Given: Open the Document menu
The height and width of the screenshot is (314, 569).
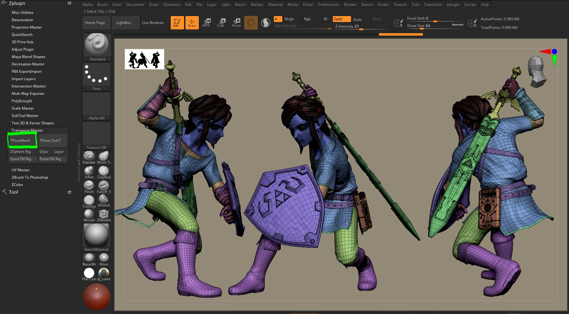Looking at the screenshot, I should pos(135,5).
